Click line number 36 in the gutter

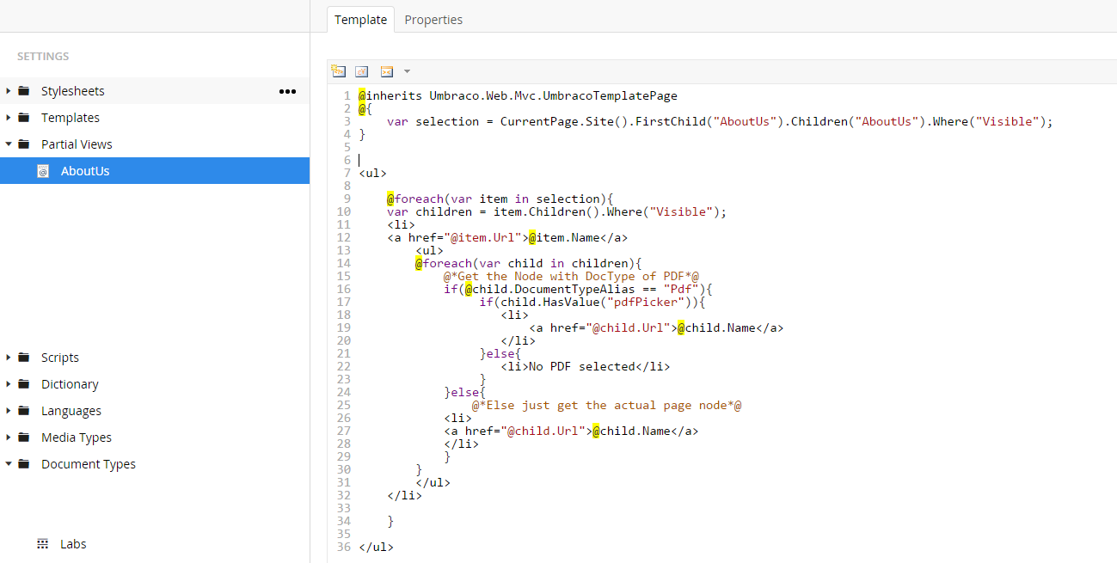coord(344,547)
